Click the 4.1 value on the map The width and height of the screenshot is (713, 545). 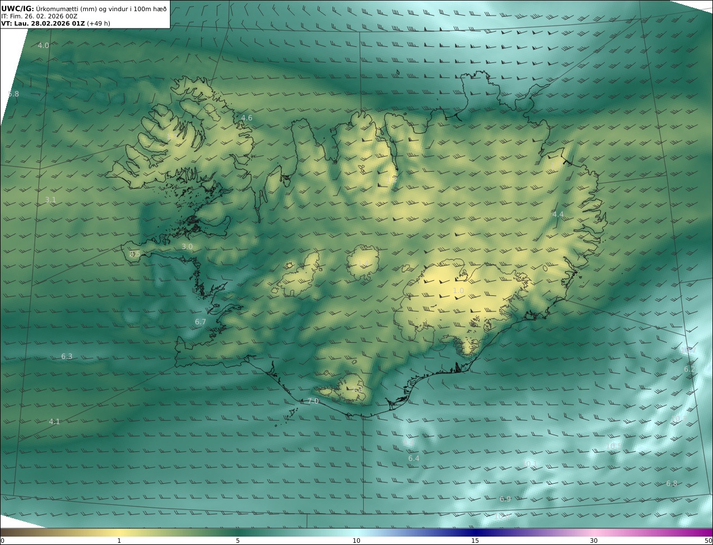click(54, 421)
